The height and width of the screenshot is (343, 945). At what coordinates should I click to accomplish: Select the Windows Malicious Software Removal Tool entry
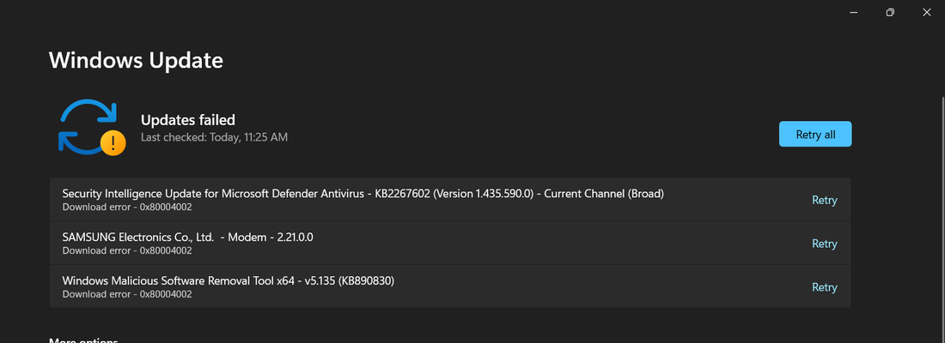tap(450, 286)
